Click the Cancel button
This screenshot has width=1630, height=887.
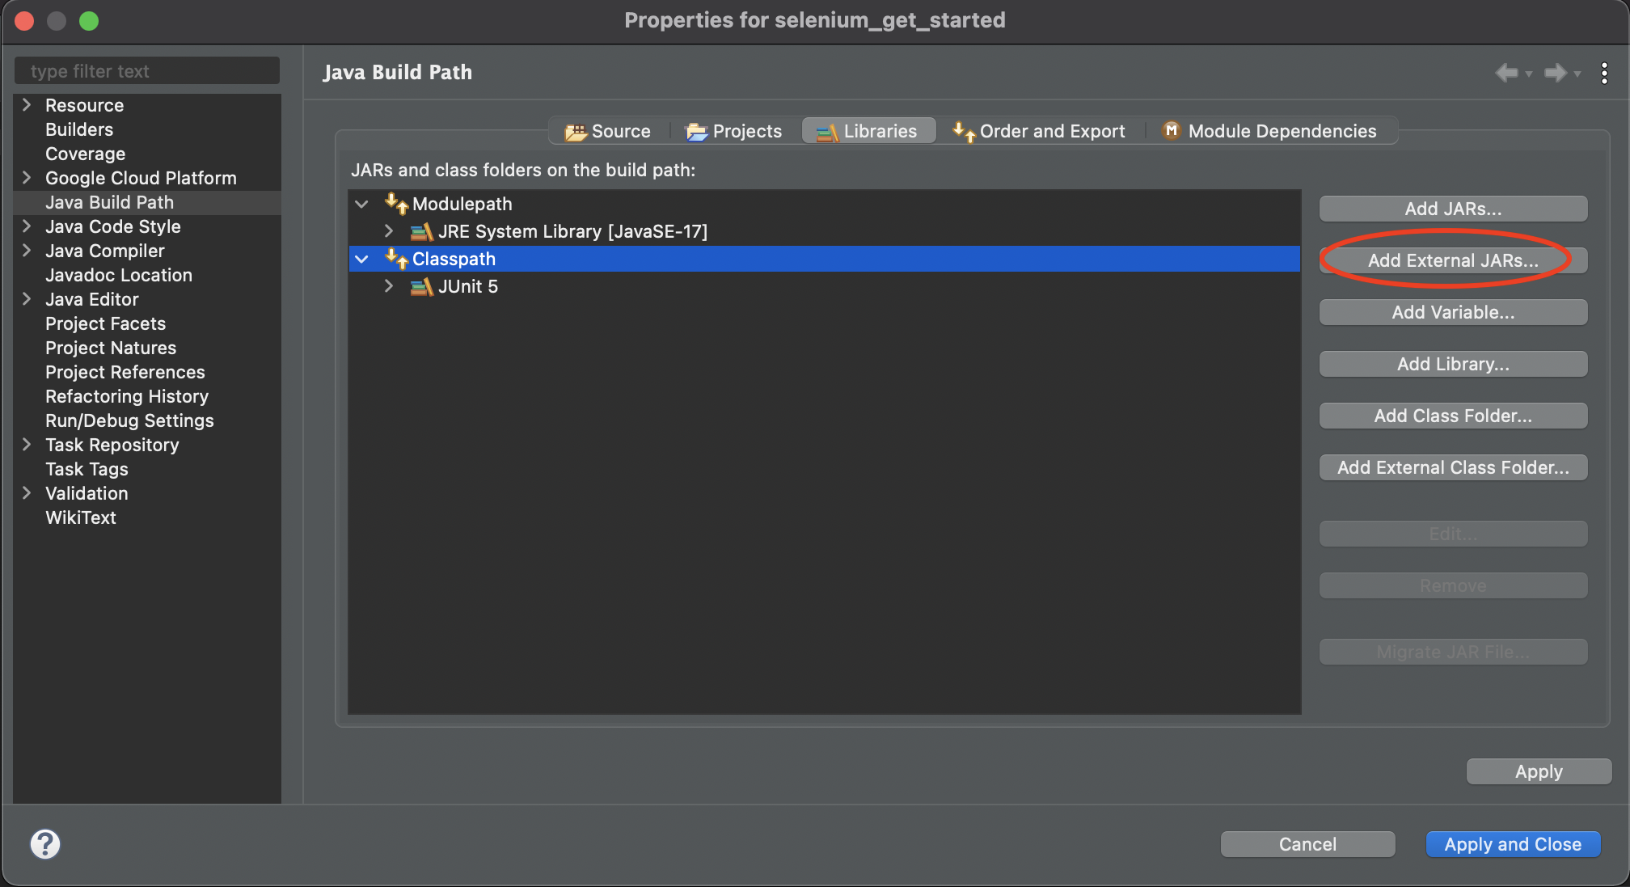(x=1307, y=844)
